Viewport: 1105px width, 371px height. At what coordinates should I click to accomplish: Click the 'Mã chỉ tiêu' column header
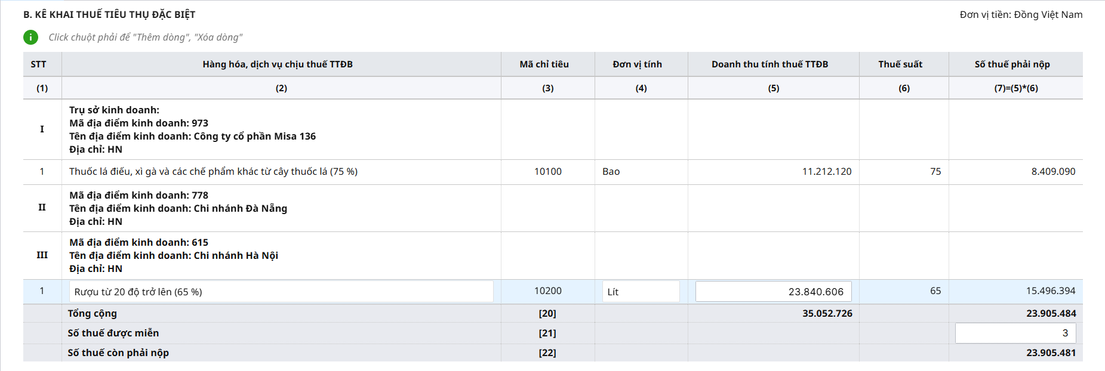[x=544, y=64]
